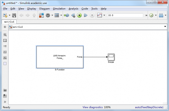Click the Zoom tool in palette
The width and height of the screenshot is (169, 111).
(5, 35)
